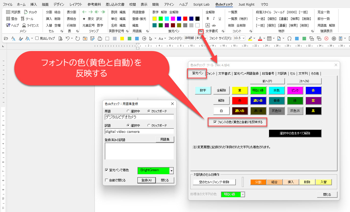Click the undo arrow icon in toolbar

(x=67, y=39)
